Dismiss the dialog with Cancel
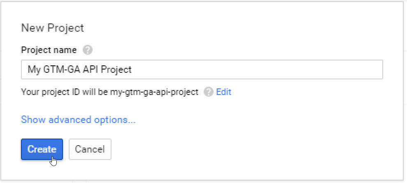 (x=90, y=149)
